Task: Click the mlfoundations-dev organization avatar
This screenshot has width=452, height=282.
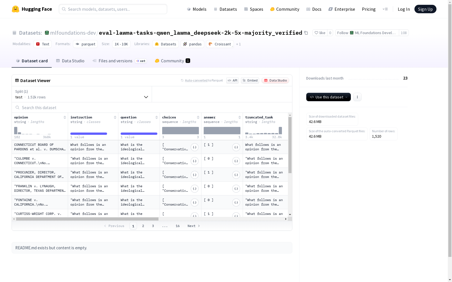Action: [x=47, y=33]
